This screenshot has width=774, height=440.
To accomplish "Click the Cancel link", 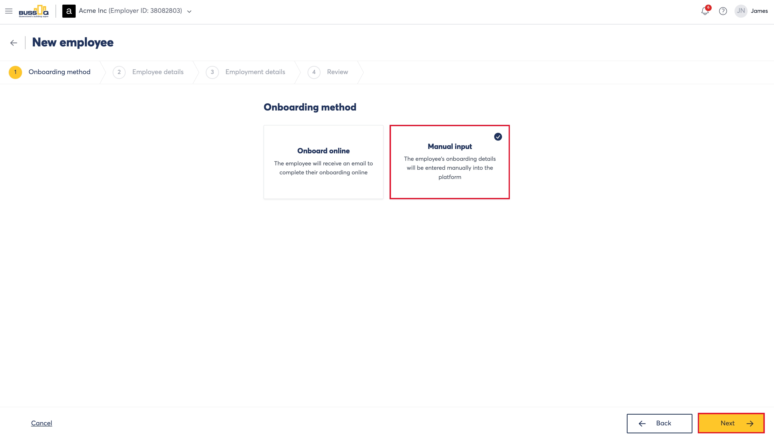I will (x=41, y=423).
